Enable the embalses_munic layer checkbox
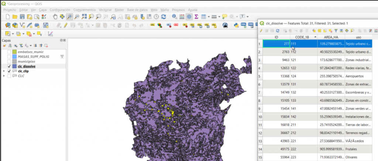This screenshot has height=161, width=378. [9, 52]
